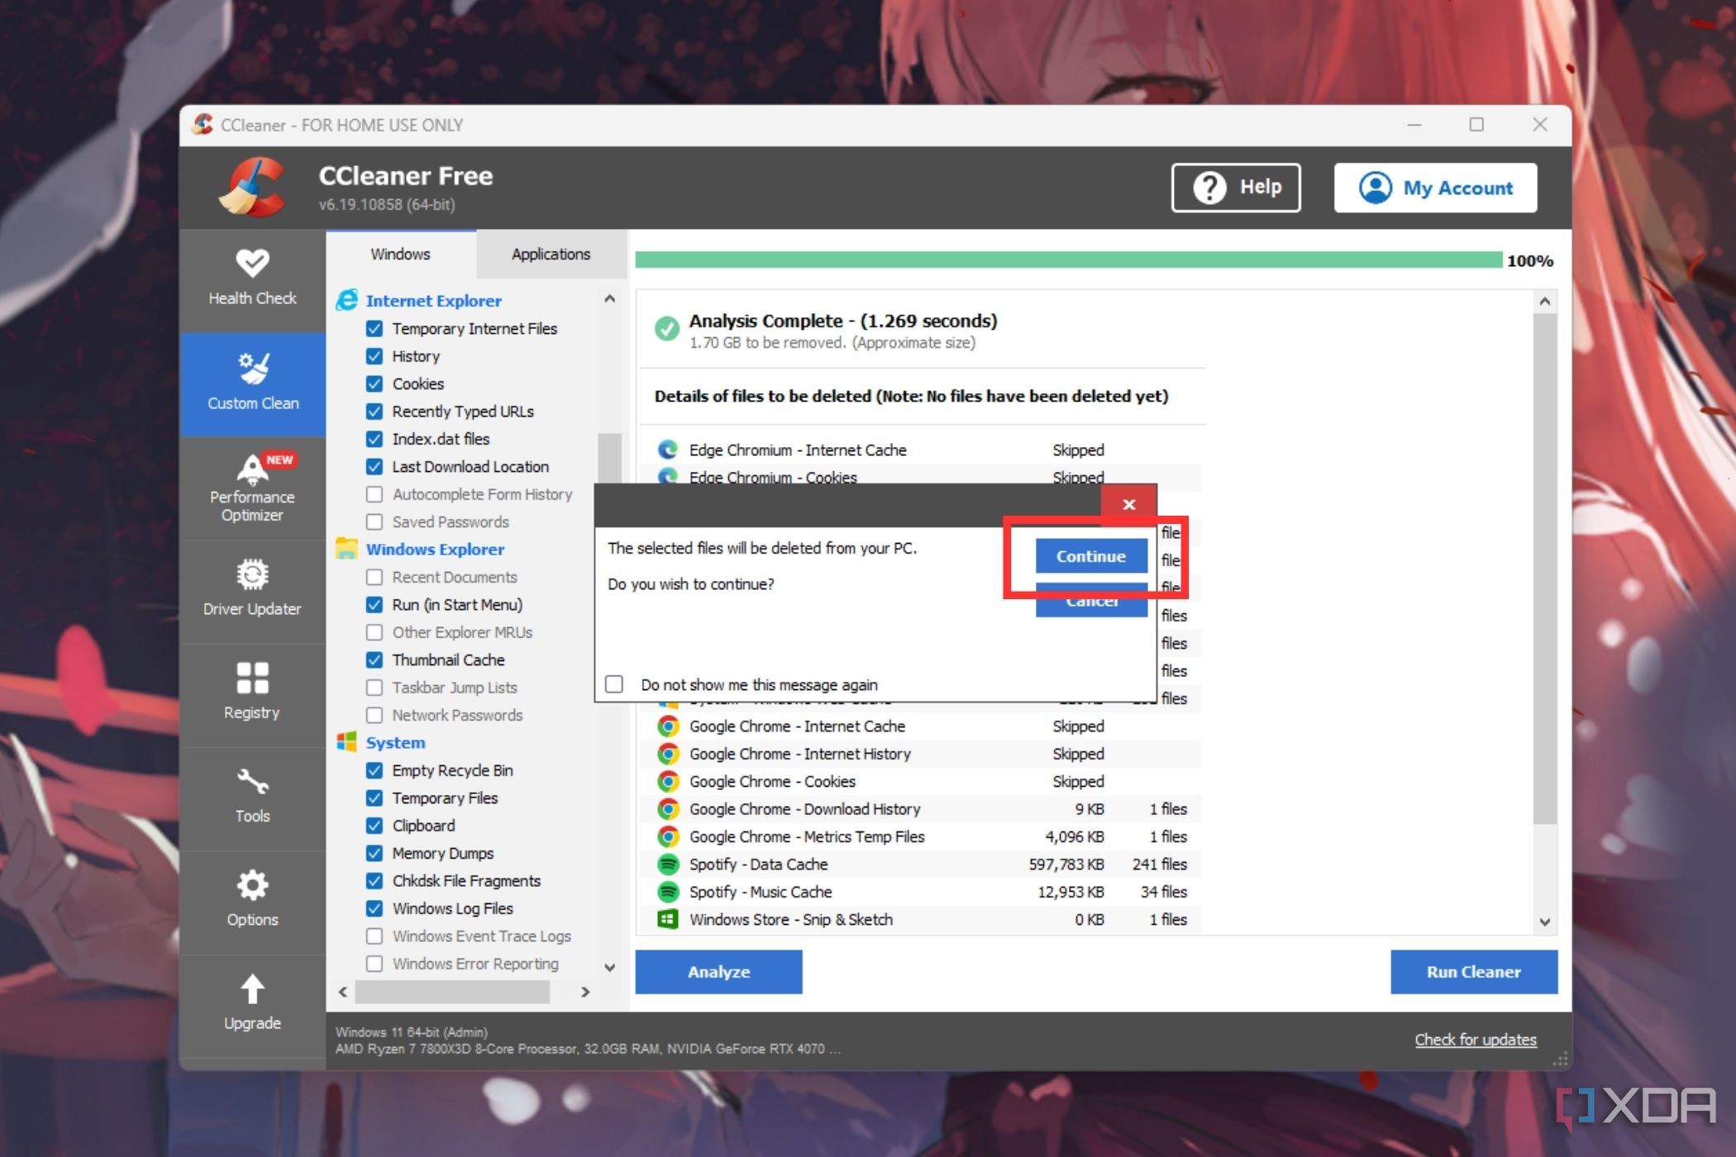Check Do not show me this message again
This screenshot has height=1157, width=1736.
614,684
